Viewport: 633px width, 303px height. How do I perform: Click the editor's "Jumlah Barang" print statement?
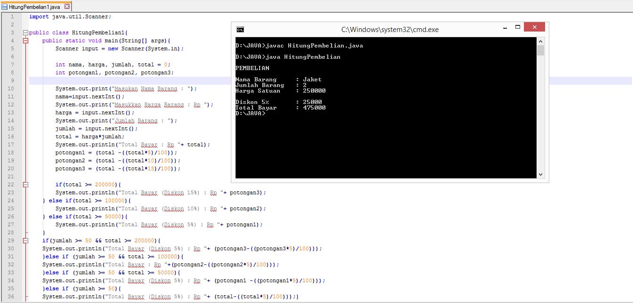click(x=116, y=121)
